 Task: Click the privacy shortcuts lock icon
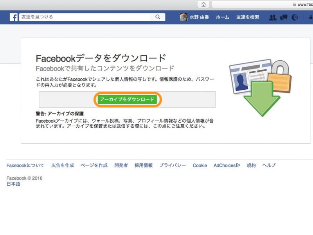[x=310, y=17]
